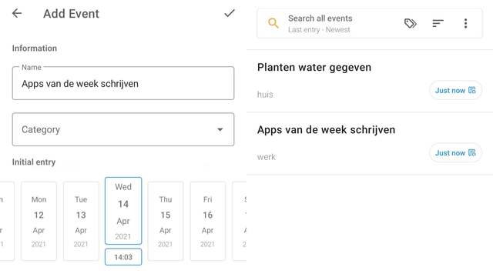Select Thu 15 Apr 2021 date card
Screen dimensions: 493x277
[166, 221]
